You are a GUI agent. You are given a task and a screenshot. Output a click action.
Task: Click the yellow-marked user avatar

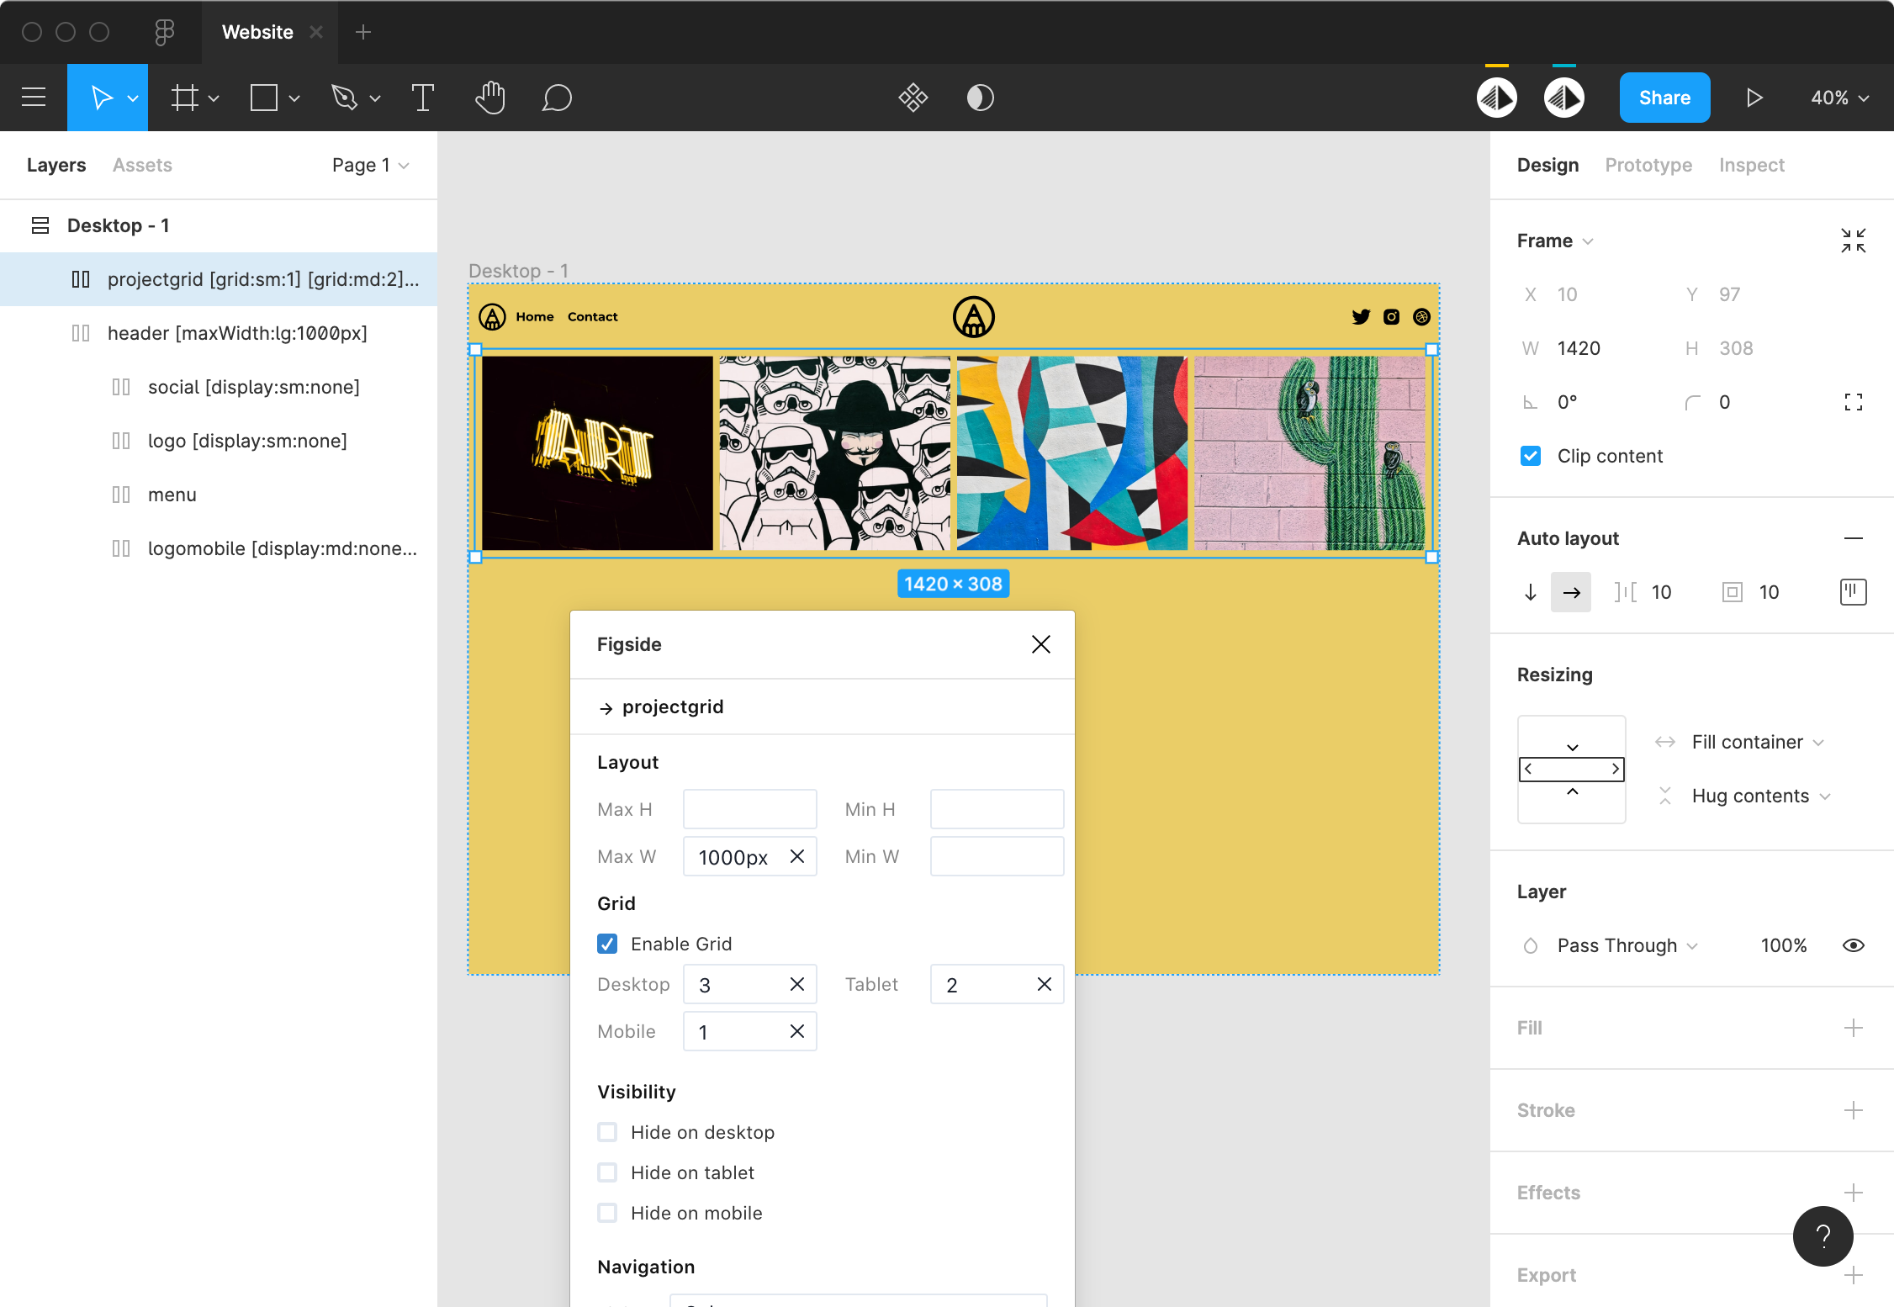pyautogui.click(x=1497, y=98)
